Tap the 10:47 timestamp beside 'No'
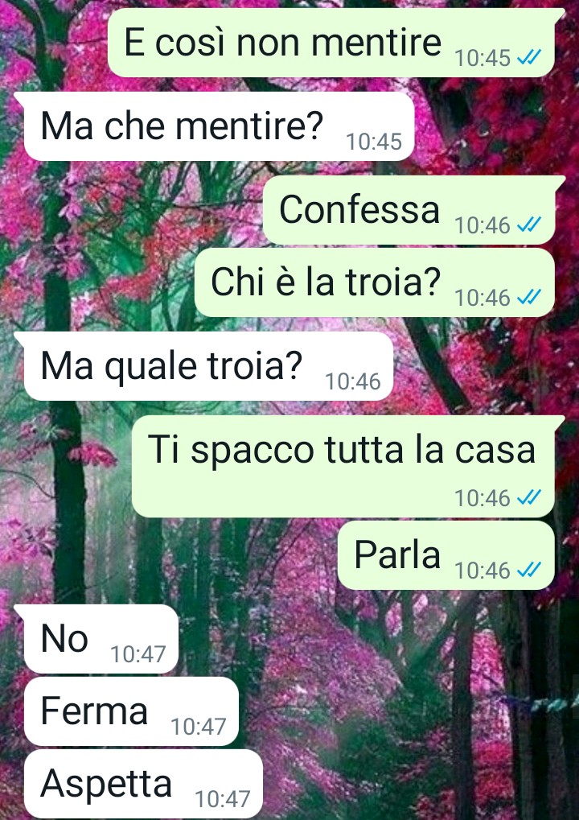Viewport: 579px width, 820px height. (138, 655)
